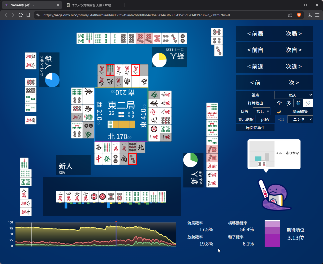Click the 二萬 tile in the hand

pyautogui.click(x=60, y=197)
